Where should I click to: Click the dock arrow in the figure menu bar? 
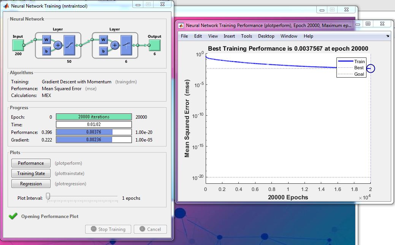(x=387, y=36)
